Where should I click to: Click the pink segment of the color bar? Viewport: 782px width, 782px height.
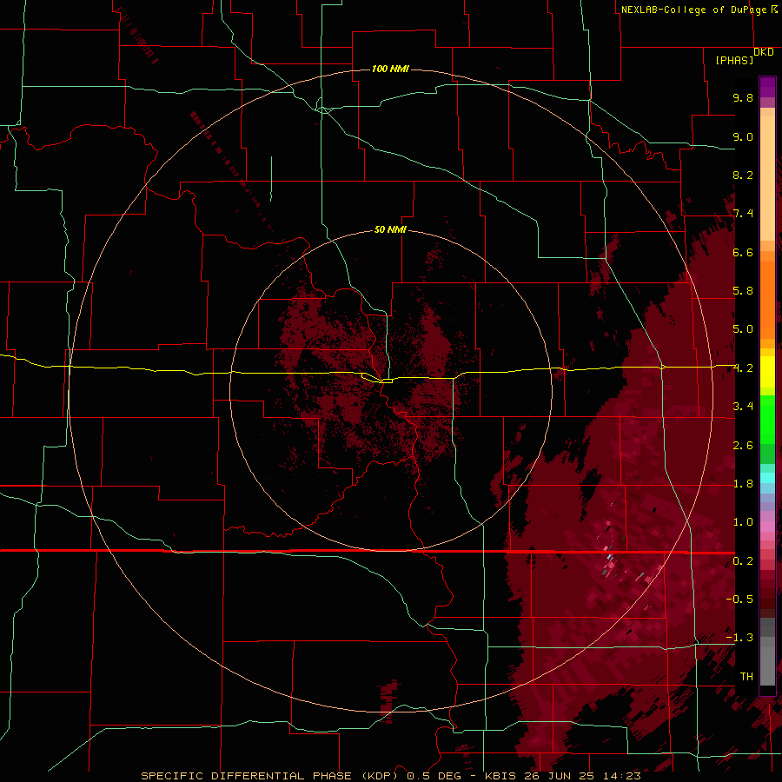[767, 527]
